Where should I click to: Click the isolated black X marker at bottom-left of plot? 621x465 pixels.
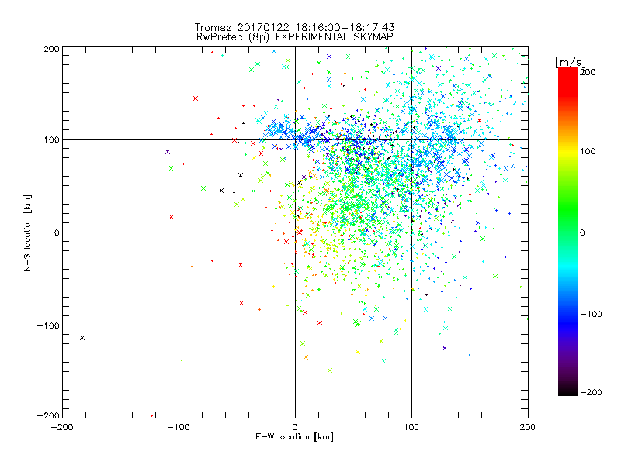82,338
